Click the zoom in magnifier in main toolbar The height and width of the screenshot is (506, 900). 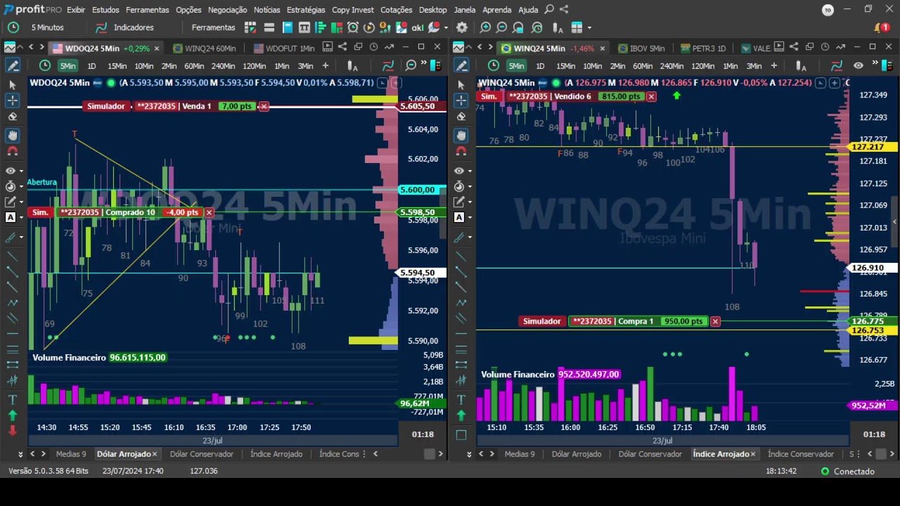point(485,27)
